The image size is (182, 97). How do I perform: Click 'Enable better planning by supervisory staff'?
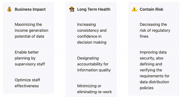pos(30,58)
